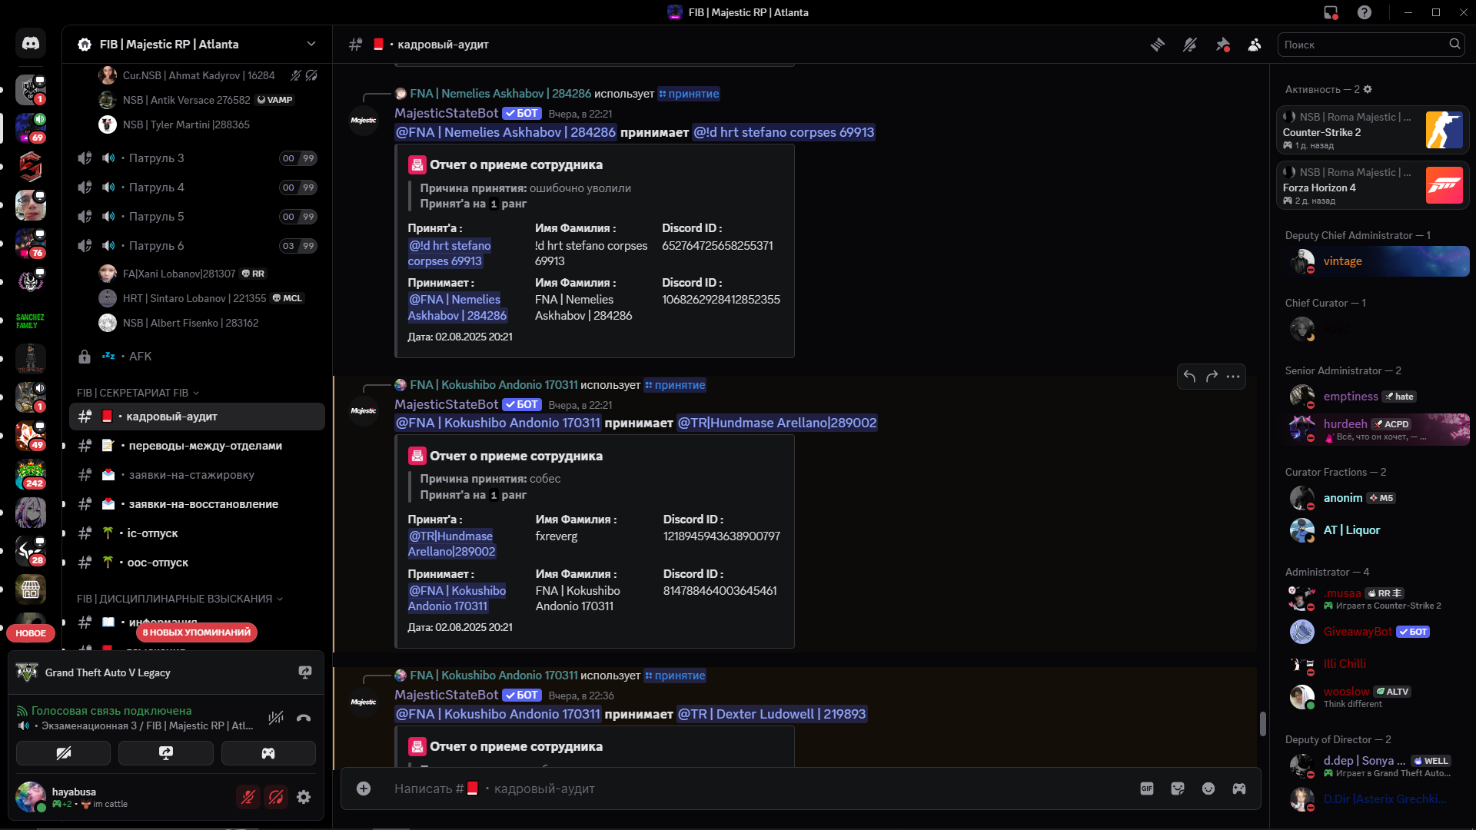
Task: Open user settings gear icon
Action: pos(304,797)
